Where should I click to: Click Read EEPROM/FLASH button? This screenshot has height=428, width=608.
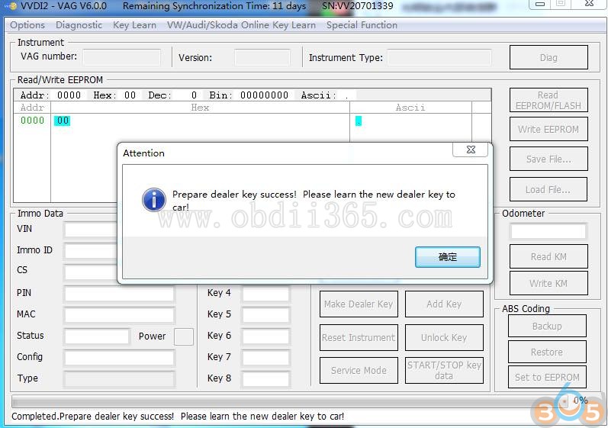click(x=548, y=100)
